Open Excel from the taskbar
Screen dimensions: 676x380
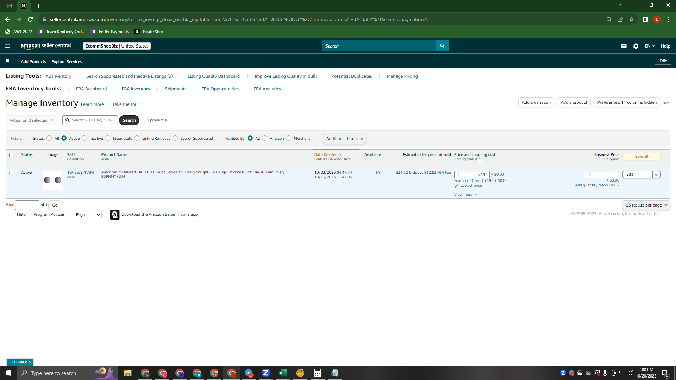pos(283,373)
